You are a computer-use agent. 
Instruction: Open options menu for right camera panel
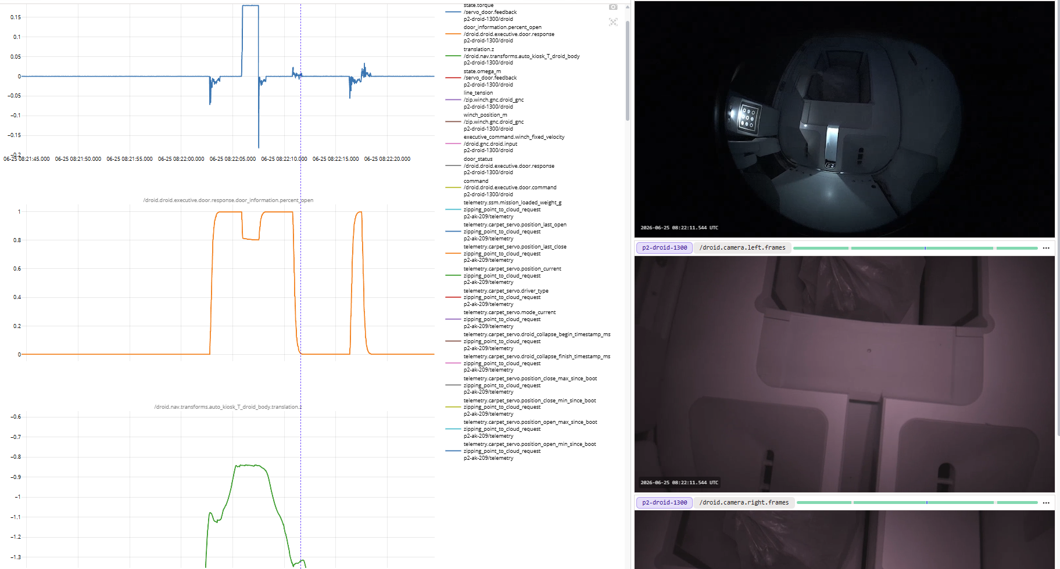pyautogui.click(x=1046, y=503)
